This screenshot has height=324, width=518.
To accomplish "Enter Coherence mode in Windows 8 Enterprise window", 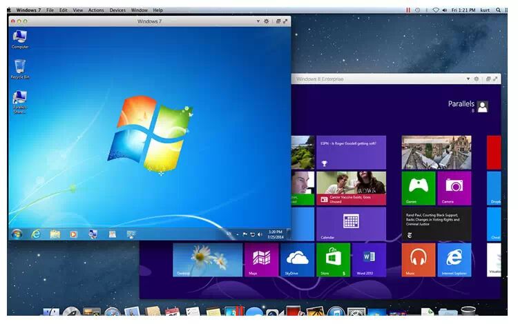I will (x=488, y=79).
